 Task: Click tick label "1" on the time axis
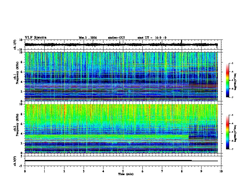point(44,171)
